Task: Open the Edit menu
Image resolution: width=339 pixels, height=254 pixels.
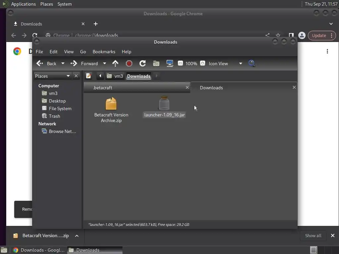Action: click(53, 52)
